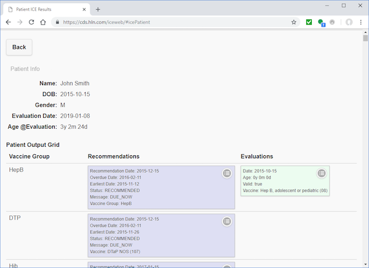Open details icon on HepB evaluation card
The image size is (369, 268).
pos(322,173)
